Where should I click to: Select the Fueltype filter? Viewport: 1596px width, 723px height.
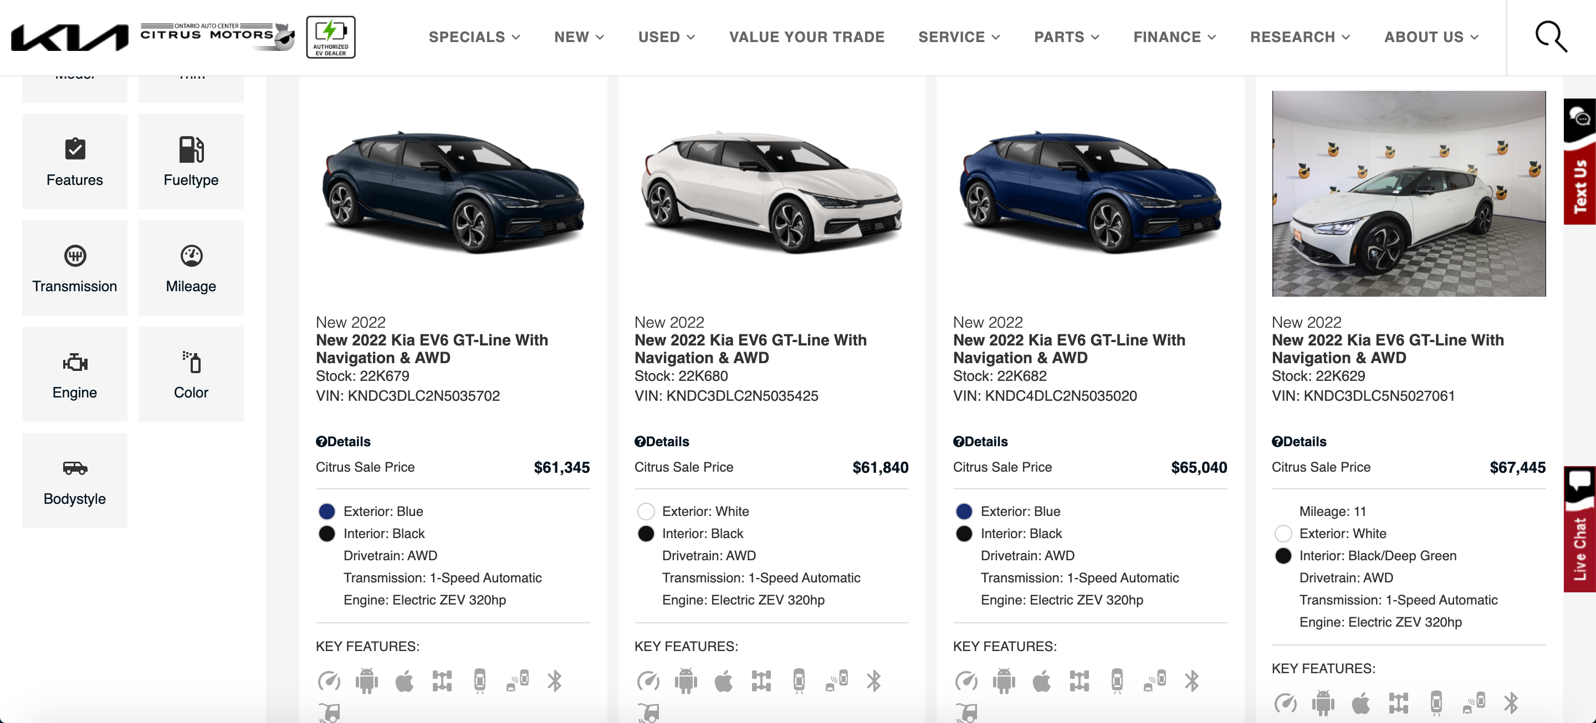[x=191, y=162]
